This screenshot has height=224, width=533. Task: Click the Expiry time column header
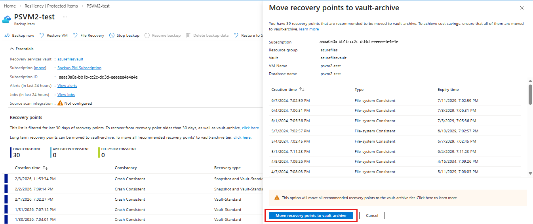pos(448,90)
